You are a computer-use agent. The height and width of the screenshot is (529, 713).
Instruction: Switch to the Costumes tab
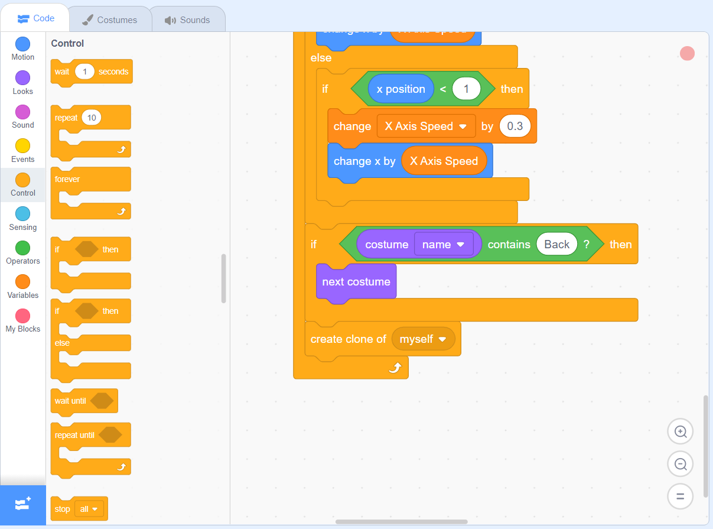pos(110,19)
